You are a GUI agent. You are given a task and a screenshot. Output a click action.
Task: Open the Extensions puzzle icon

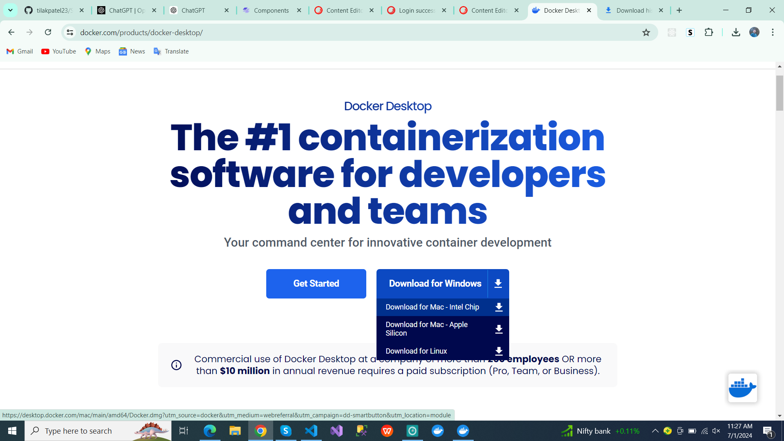[709, 33]
